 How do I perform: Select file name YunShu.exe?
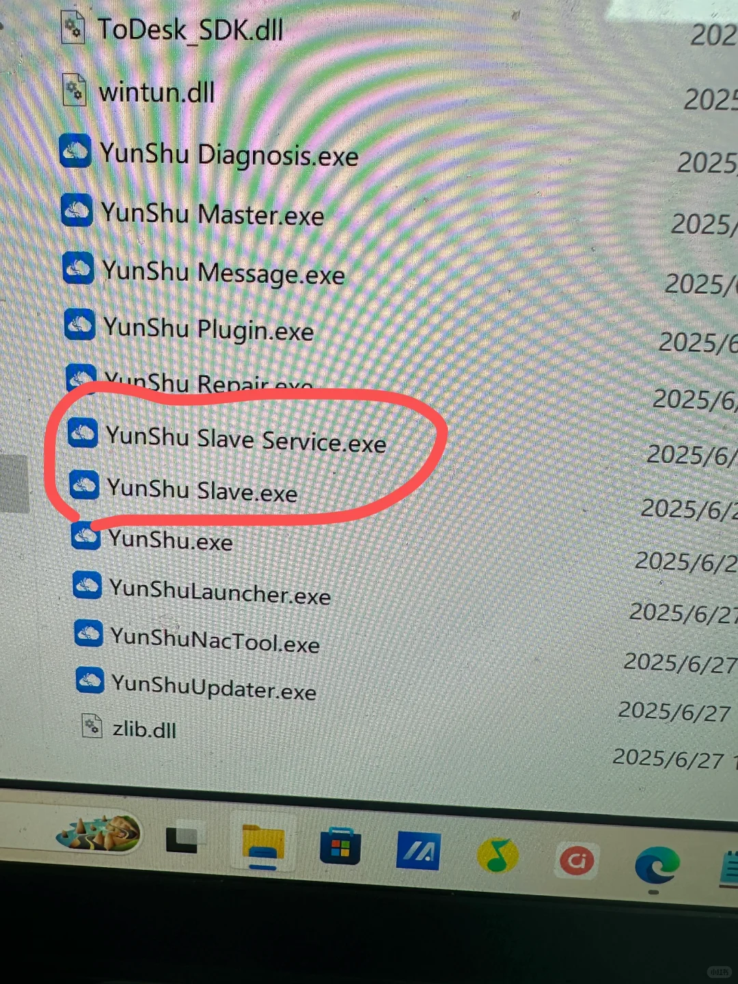point(171,540)
